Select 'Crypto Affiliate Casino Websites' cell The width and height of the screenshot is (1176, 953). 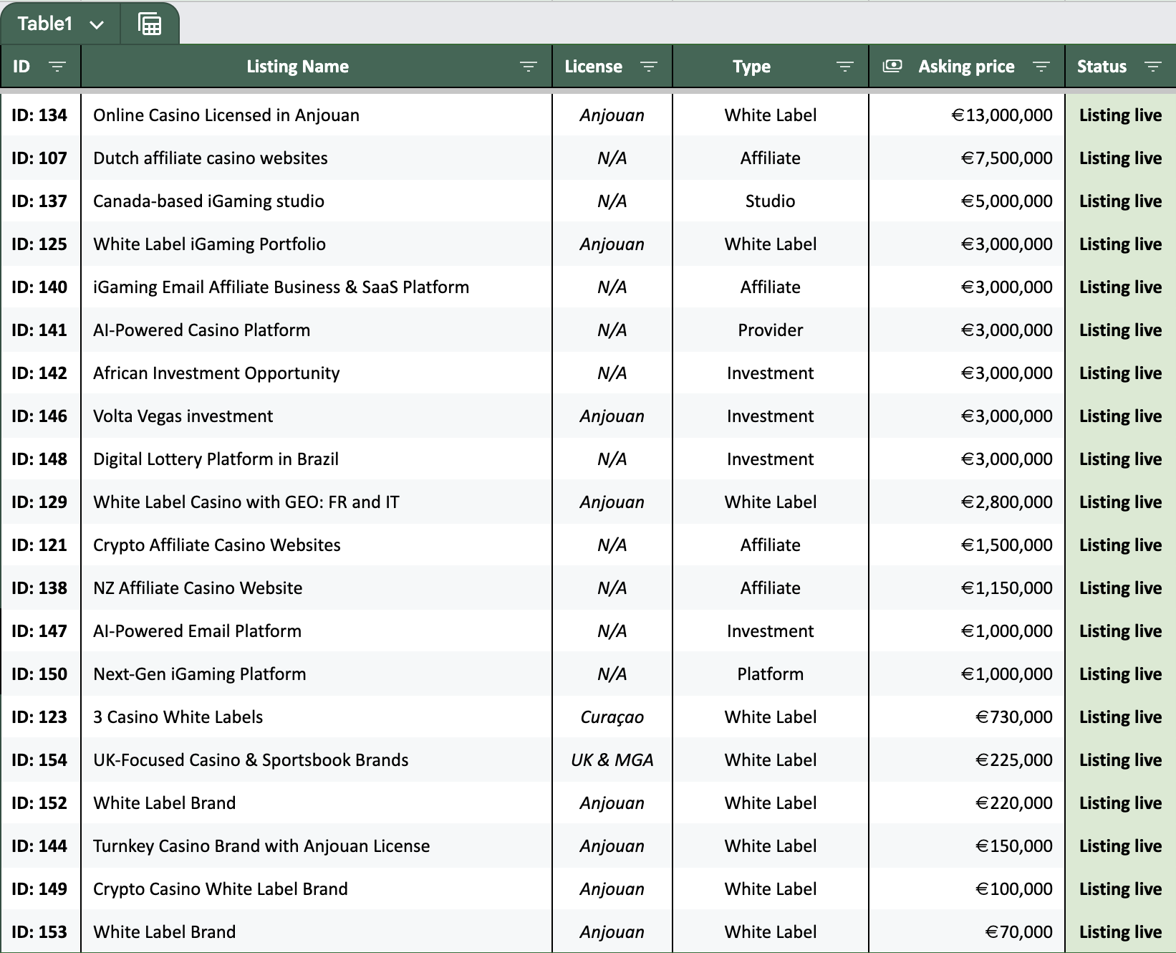click(317, 545)
